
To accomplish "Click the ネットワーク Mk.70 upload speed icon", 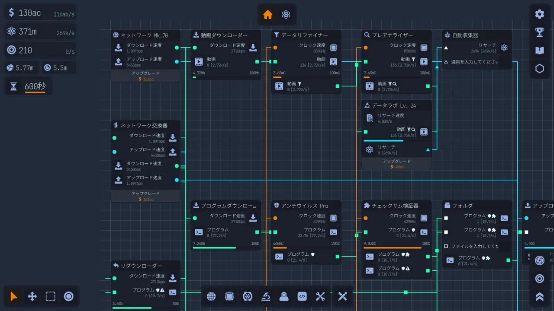I will click(118, 62).
